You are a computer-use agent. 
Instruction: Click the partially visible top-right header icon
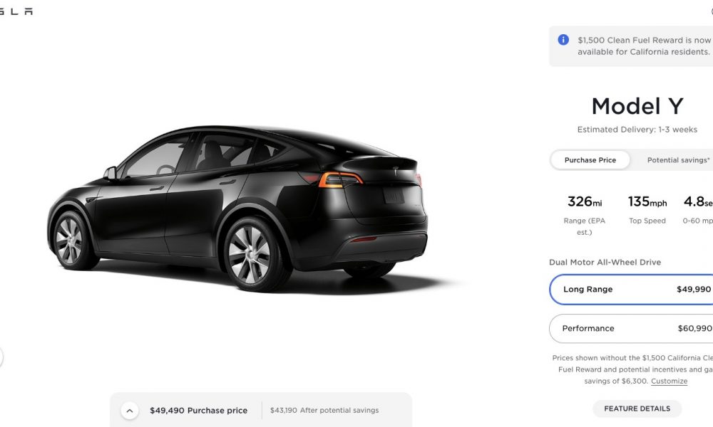pos(711,11)
